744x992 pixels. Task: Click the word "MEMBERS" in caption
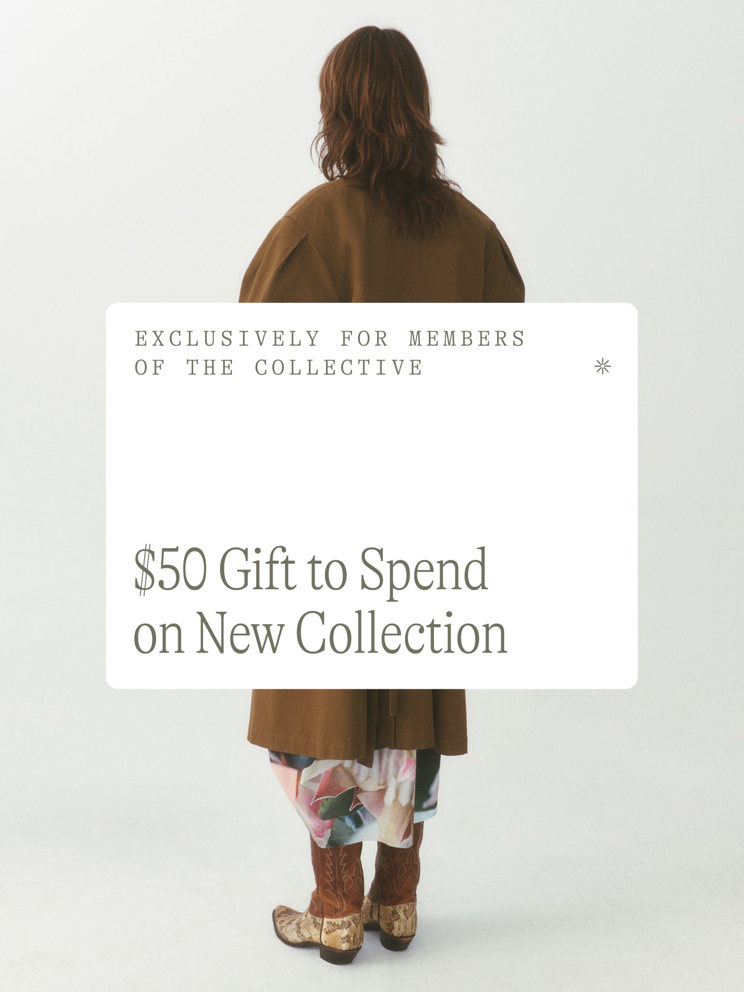click(467, 339)
